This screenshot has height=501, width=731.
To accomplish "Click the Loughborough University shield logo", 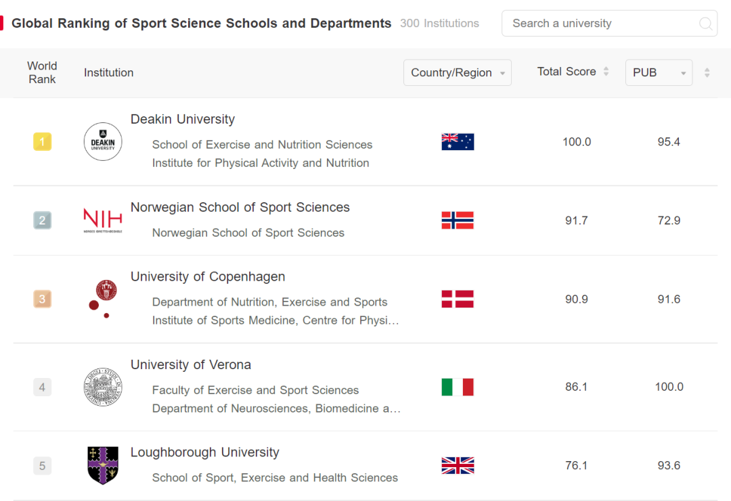I will coord(103,465).
